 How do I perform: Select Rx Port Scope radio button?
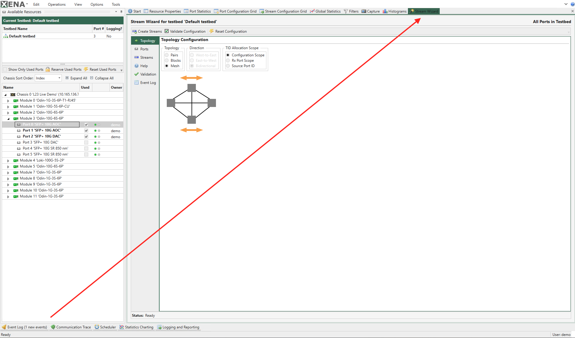[228, 61]
